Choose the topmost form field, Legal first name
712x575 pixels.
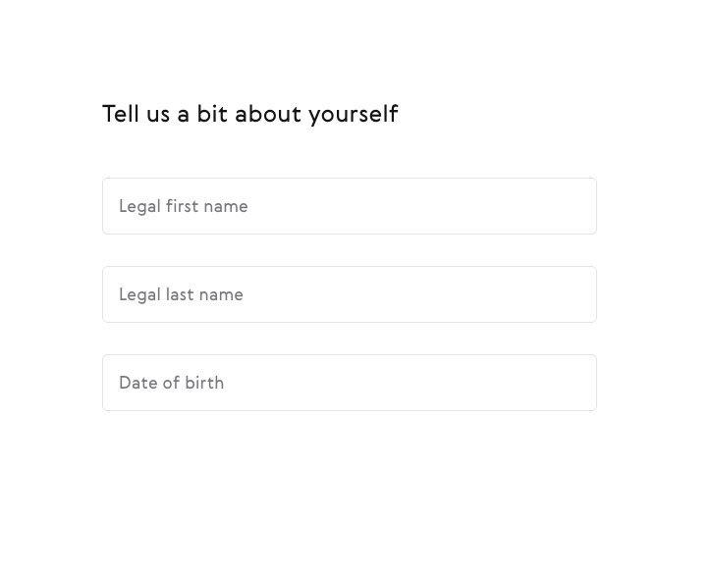(350, 206)
